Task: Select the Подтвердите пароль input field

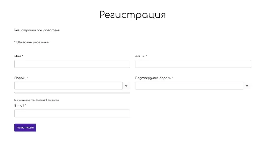Action: [x=189, y=86]
